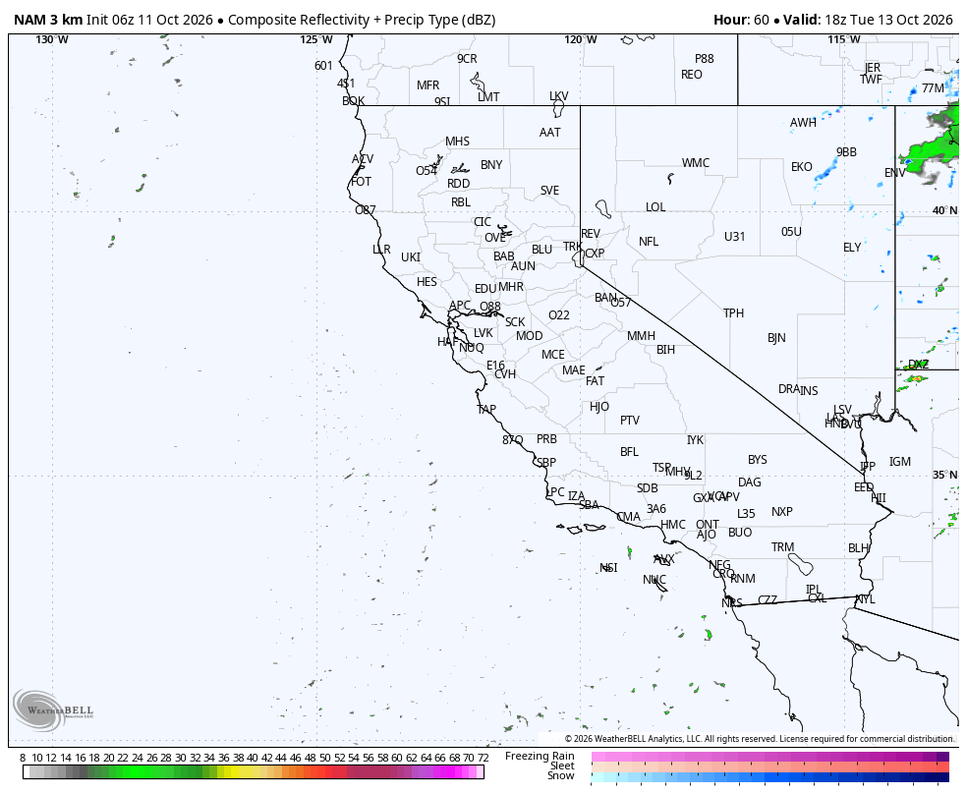This screenshot has width=967, height=794.
Task: Select the SBP station label
Action: (x=546, y=463)
